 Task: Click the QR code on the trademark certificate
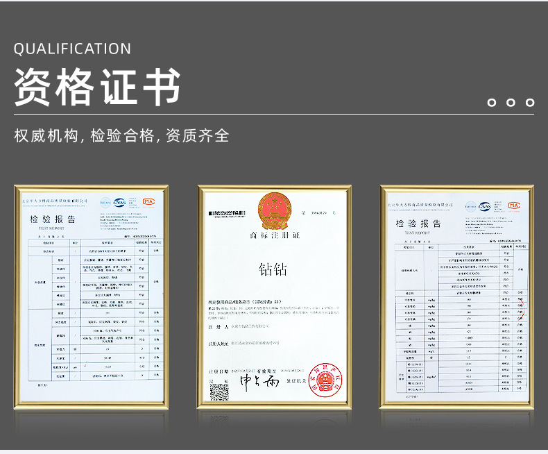[x=219, y=392]
